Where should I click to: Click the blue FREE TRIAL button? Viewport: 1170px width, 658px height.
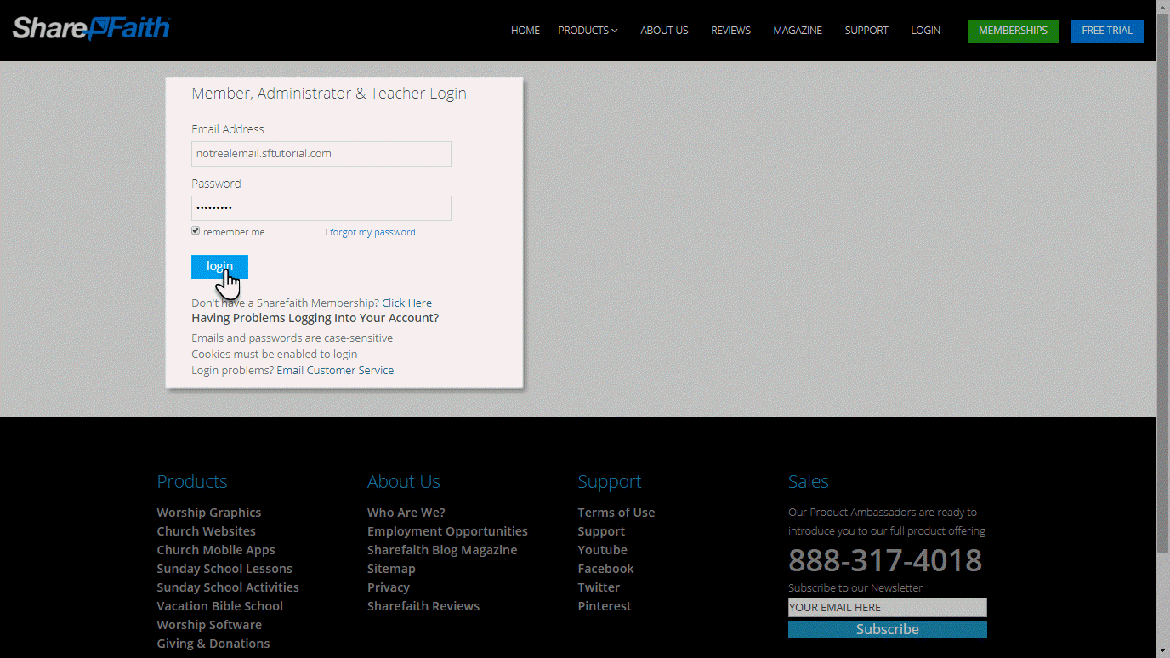click(x=1107, y=31)
